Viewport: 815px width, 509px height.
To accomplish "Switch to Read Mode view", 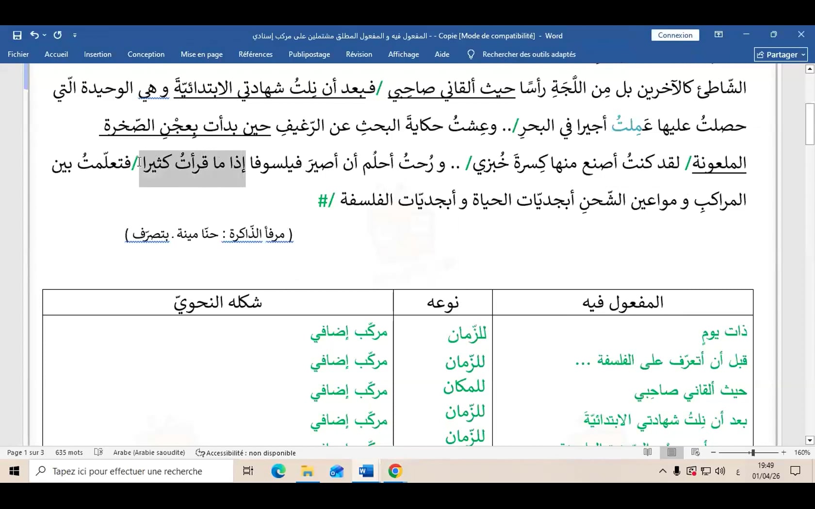I will point(648,452).
